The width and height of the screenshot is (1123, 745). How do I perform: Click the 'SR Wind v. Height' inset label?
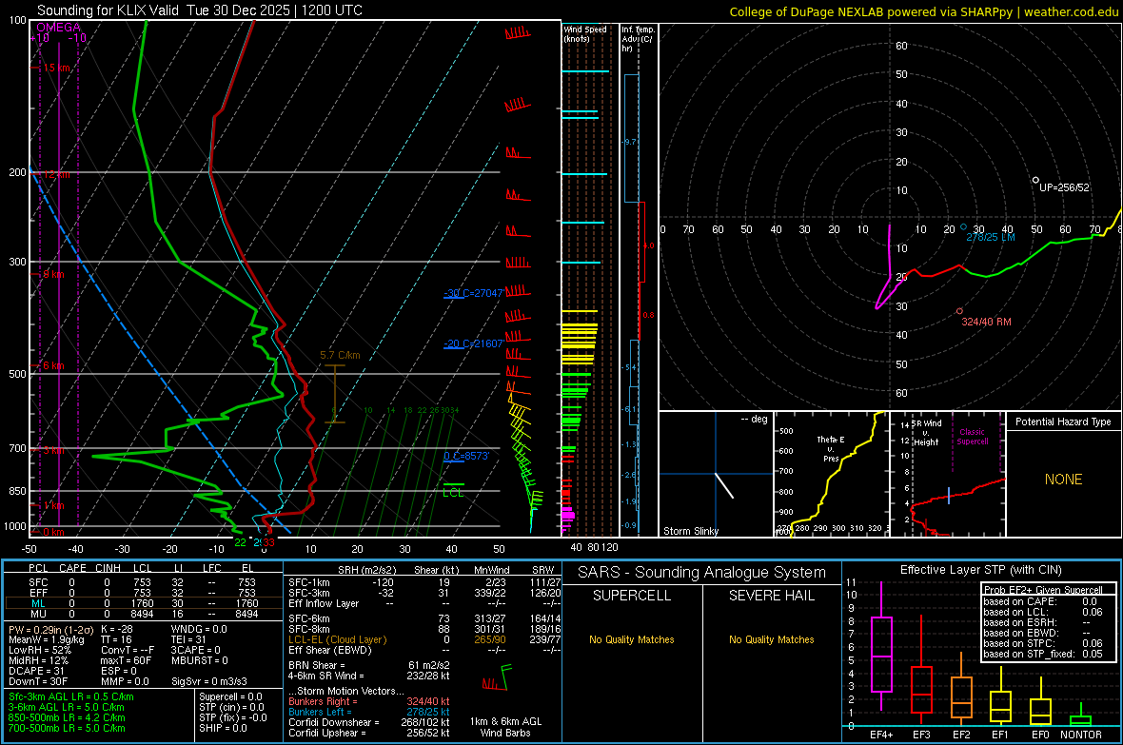click(x=926, y=433)
